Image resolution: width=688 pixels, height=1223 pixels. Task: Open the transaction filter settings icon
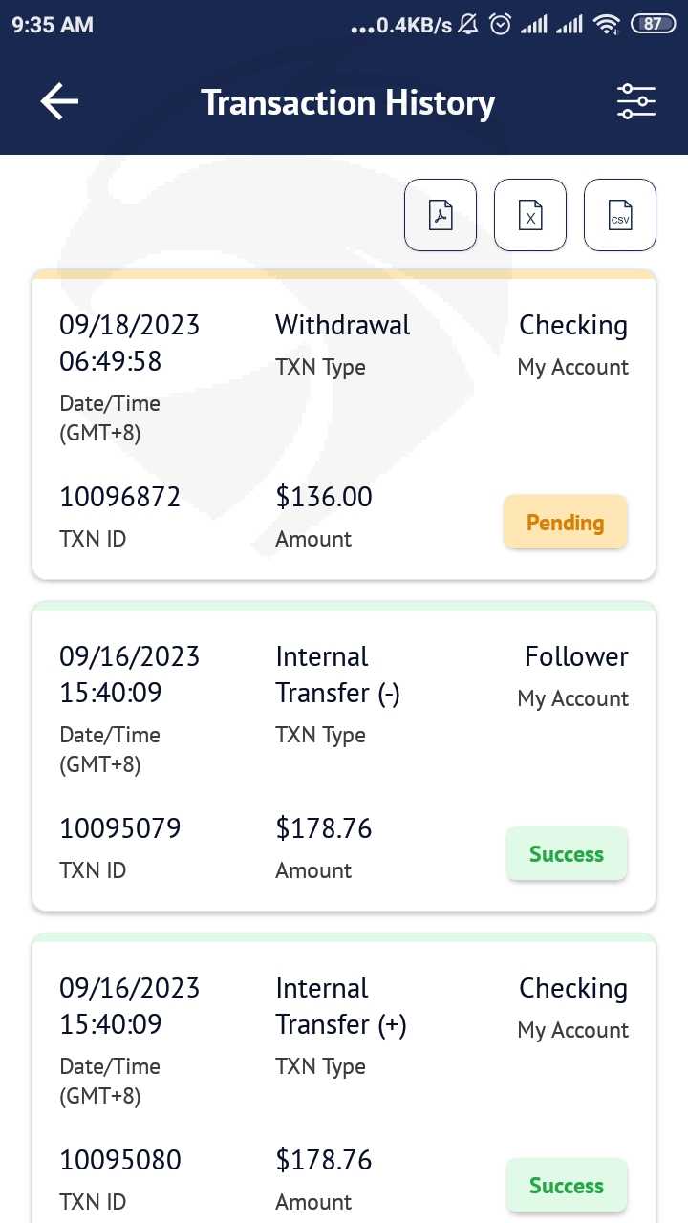point(635,101)
